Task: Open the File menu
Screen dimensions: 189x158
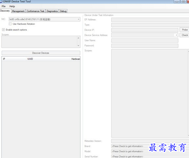Action: click(4, 6)
